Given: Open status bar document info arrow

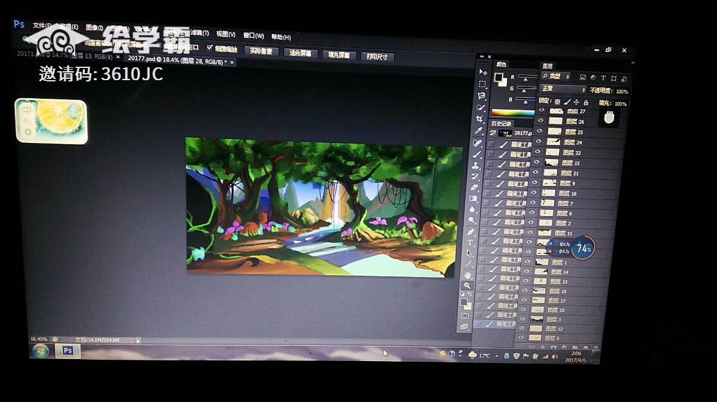Looking at the screenshot, I should pos(137,340).
